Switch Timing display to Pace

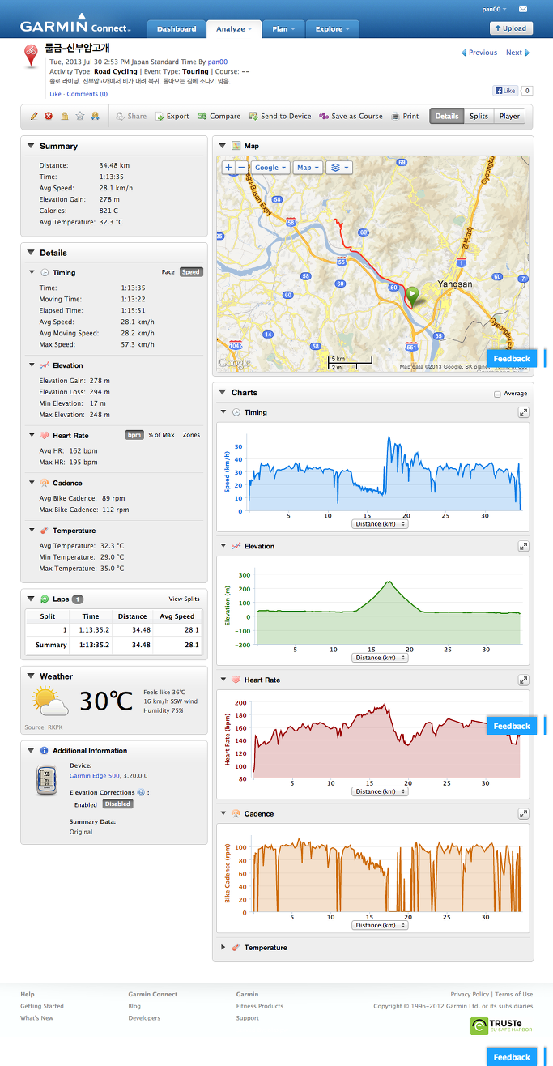click(168, 272)
